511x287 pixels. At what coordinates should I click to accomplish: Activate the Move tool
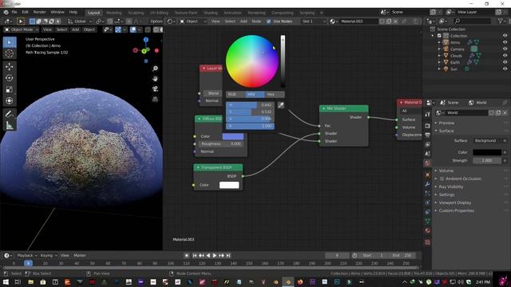point(10,66)
